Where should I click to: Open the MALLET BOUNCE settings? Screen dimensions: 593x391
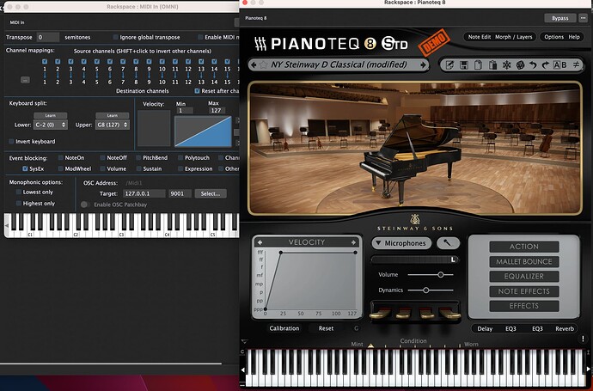tap(523, 261)
